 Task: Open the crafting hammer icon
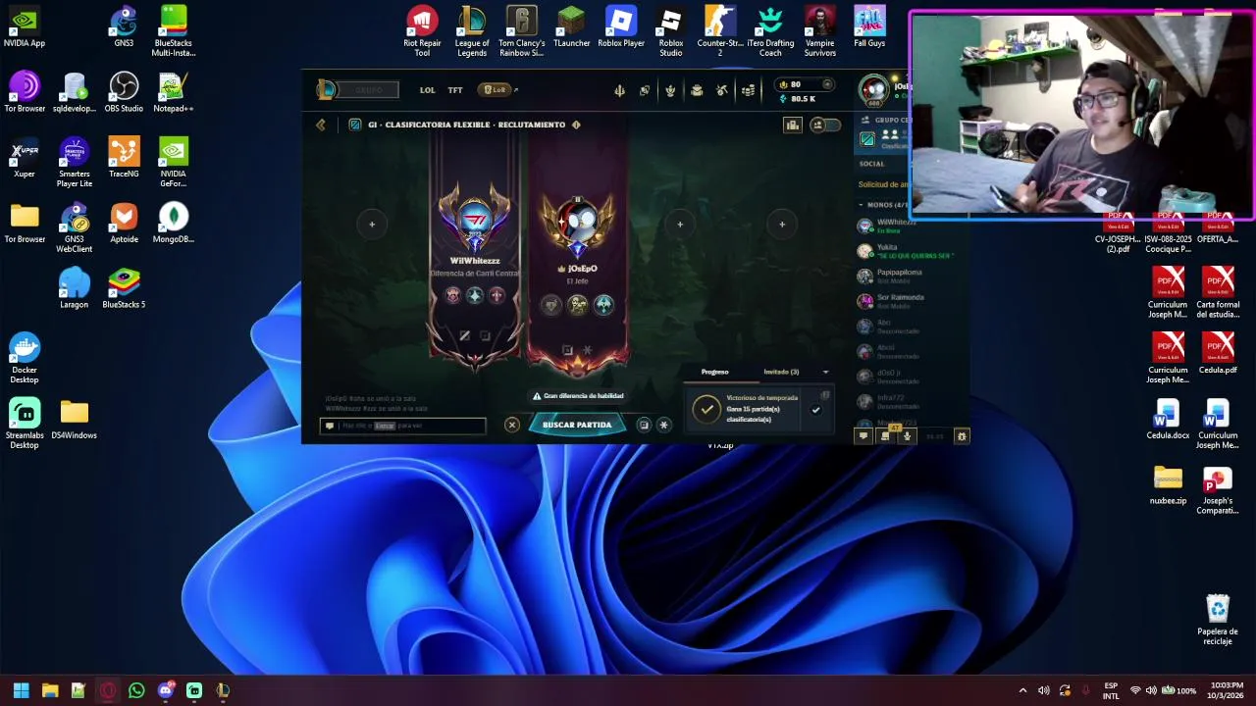click(722, 90)
